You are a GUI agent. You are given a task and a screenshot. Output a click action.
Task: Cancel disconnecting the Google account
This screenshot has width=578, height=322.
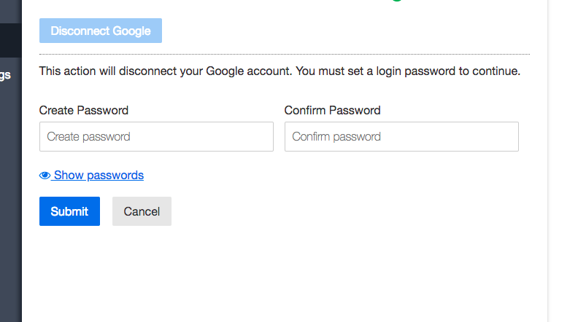tap(142, 211)
